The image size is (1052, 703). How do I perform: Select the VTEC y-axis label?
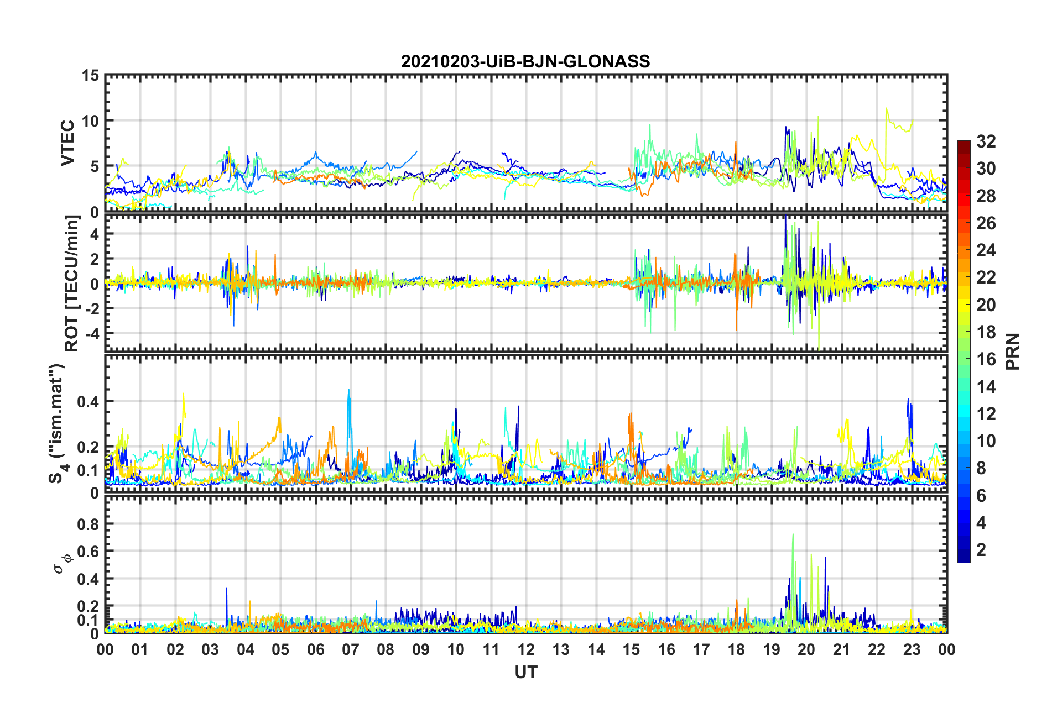coord(67,143)
